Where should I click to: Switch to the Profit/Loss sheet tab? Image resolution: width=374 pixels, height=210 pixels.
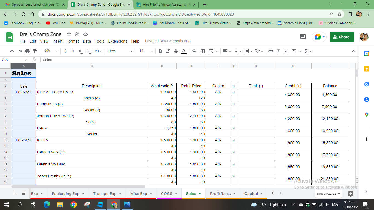click(223, 194)
